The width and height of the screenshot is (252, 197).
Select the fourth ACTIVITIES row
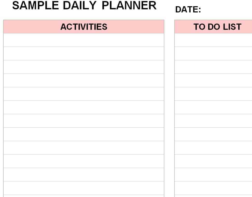(x=84, y=81)
